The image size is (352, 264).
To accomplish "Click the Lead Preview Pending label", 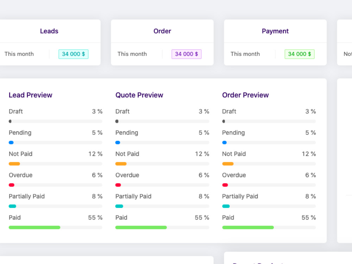I will [x=20, y=133].
